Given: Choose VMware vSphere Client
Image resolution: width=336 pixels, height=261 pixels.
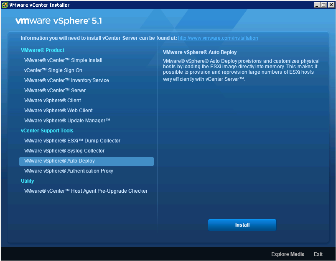Looking at the screenshot, I should pos(53,101).
